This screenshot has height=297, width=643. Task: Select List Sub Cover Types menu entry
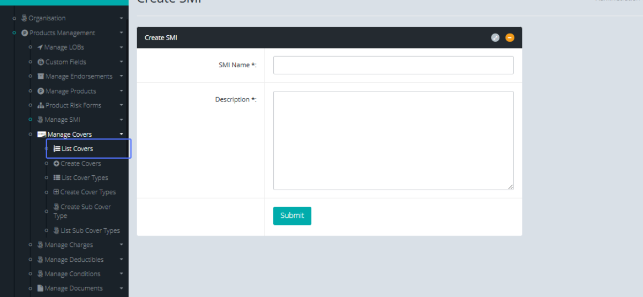90,231
